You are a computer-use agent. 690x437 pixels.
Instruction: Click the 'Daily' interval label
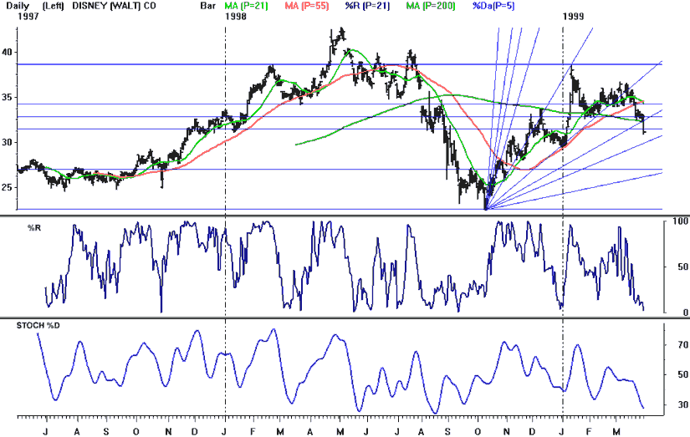[x=18, y=6]
